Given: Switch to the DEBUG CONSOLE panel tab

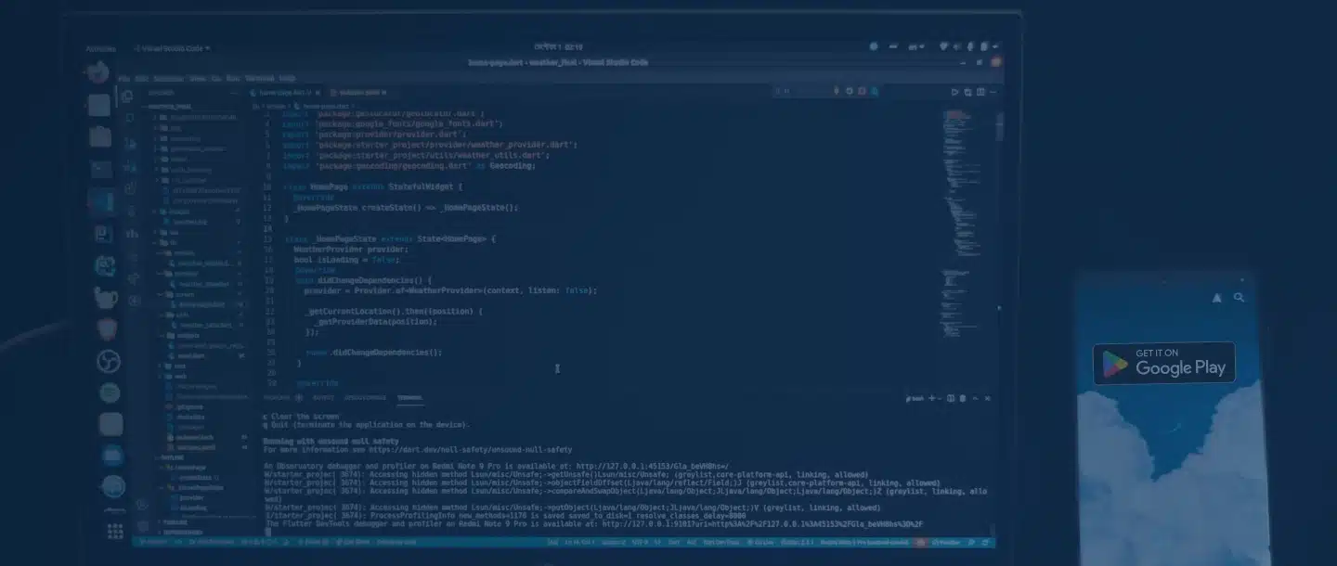Looking at the screenshot, I should [365, 398].
